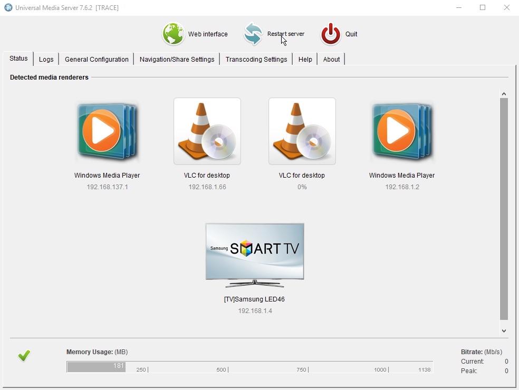Viewport: 519px width, 390px height.
Task: Click the Memory Usage: (MB) label
Action: tap(97, 352)
